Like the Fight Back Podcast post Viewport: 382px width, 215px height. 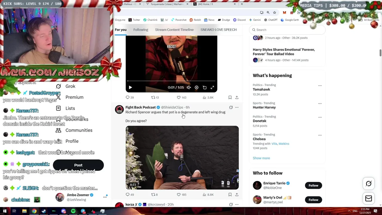(x=181, y=195)
